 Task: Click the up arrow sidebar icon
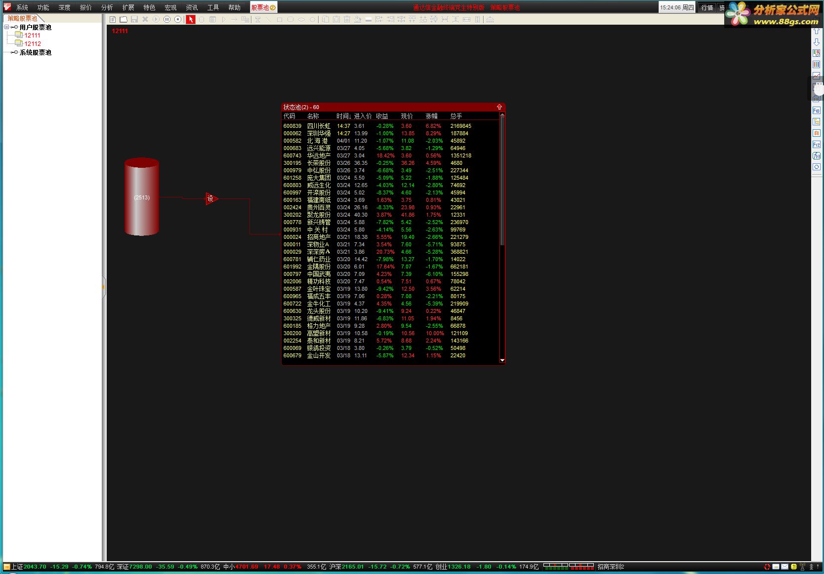pos(817,31)
